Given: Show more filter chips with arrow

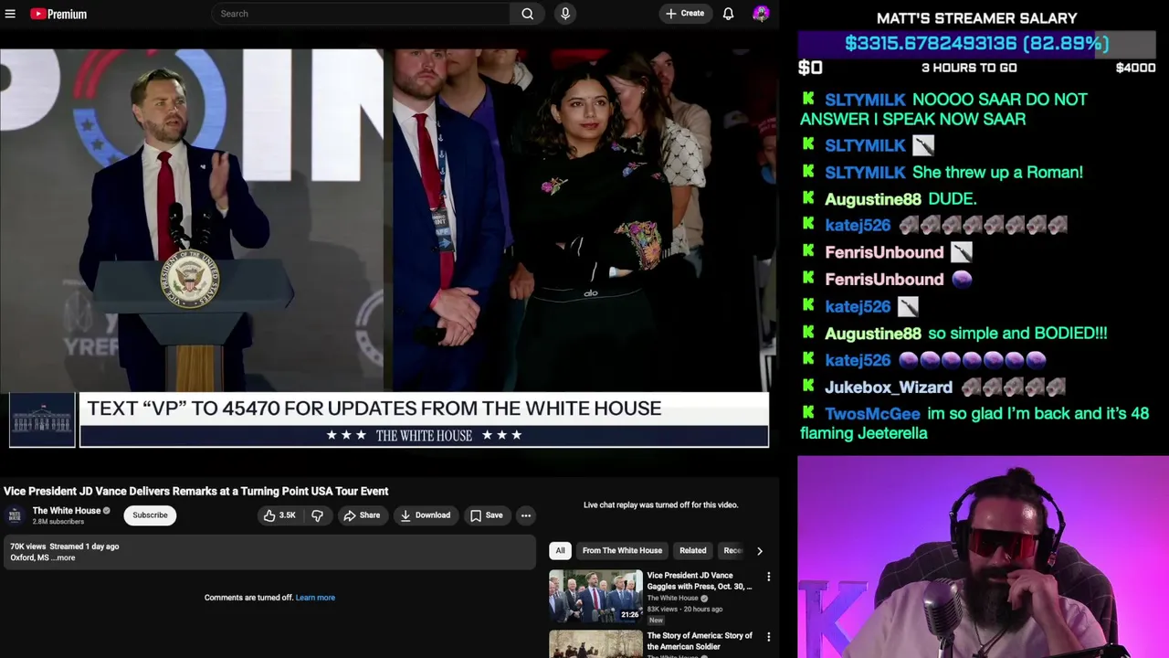Looking at the screenshot, I should (x=759, y=550).
